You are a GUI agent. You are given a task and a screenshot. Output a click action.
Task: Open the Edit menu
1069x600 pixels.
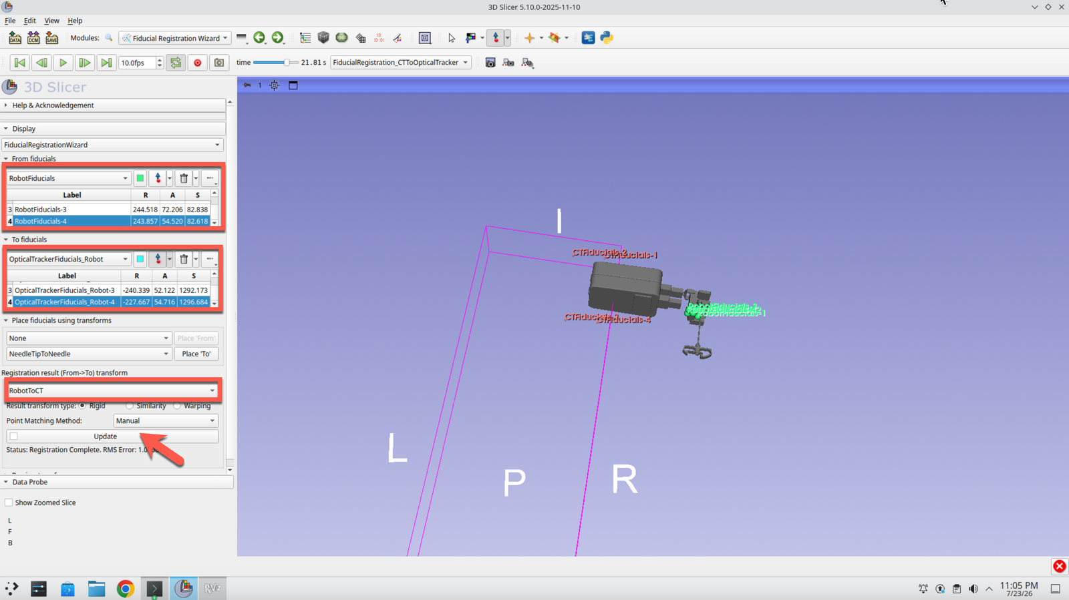click(x=30, y=21)
